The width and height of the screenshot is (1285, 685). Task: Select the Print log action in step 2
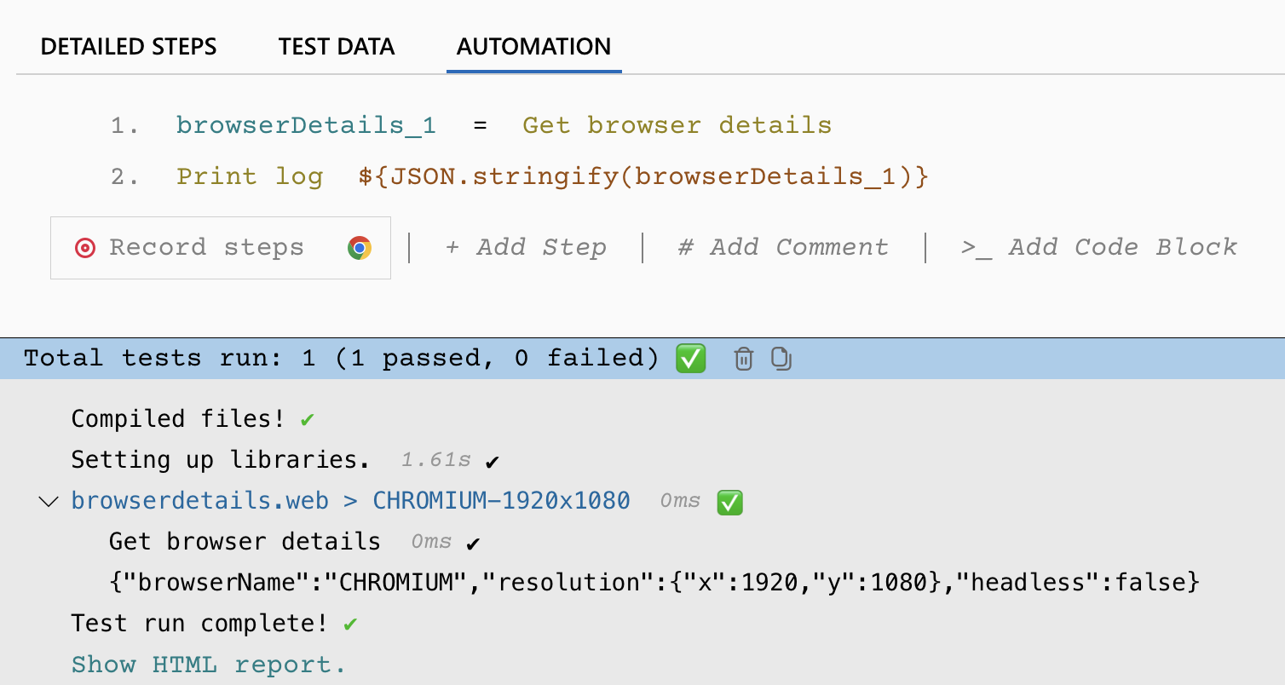pyautogui.click(x=250, y=176)
